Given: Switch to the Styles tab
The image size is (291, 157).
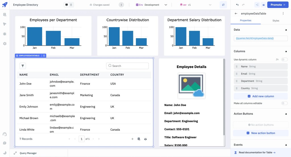Looking at the screenshot, I should [276, 21].
